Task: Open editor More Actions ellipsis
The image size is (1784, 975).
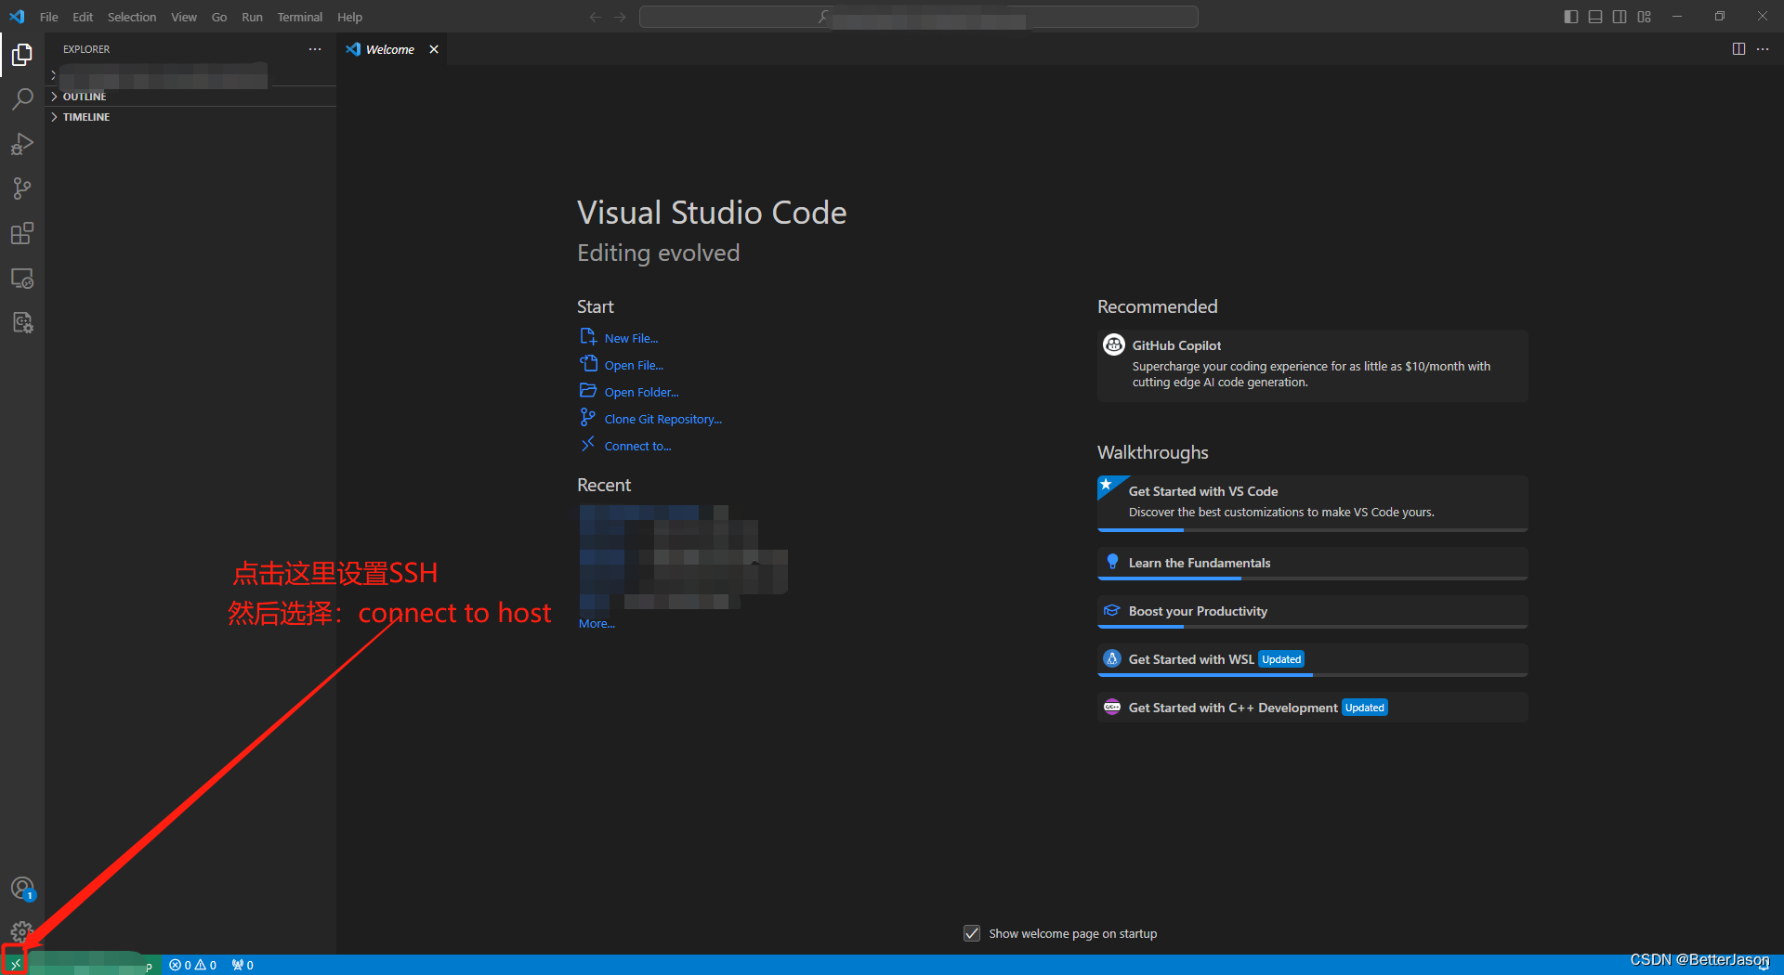Action: (1763, 49)
